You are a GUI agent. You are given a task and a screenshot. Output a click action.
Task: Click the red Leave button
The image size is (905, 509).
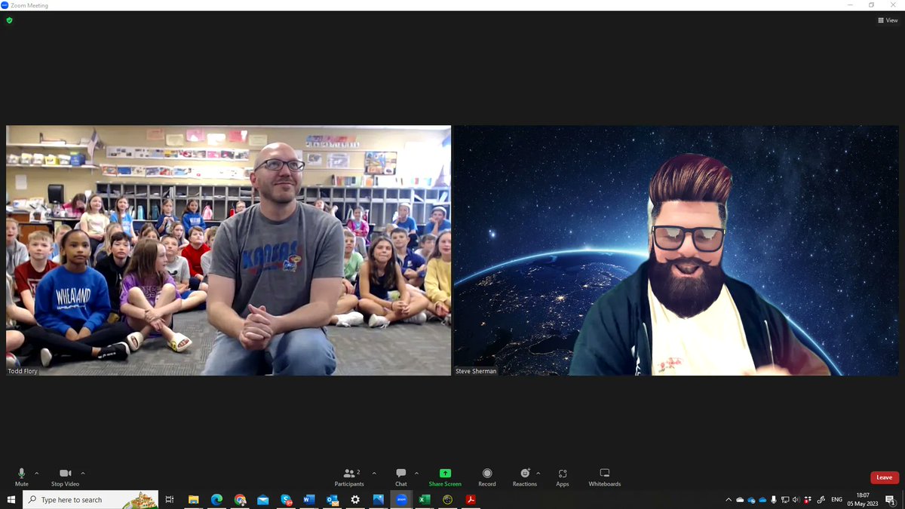pos(885,477)
